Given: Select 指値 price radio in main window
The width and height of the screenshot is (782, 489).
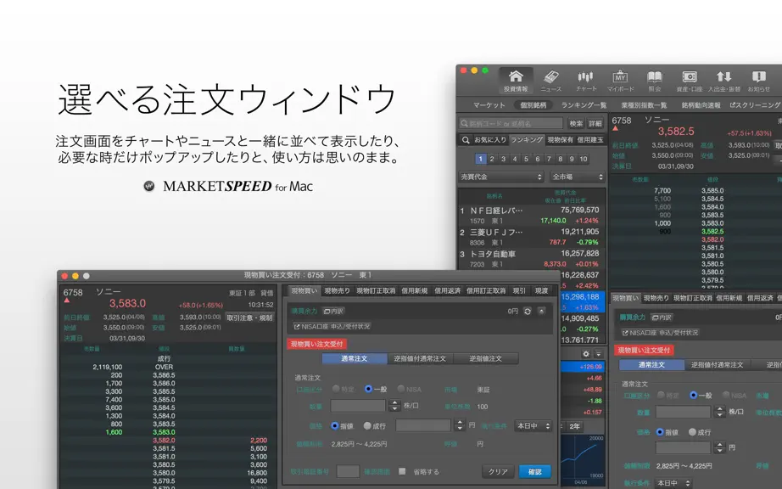Looking at the screenshot, I should (x=660, y=432).
